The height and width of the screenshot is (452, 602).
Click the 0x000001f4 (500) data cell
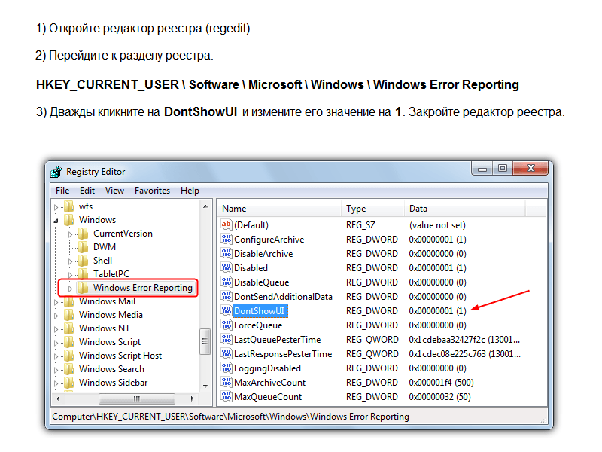point(442,383)
